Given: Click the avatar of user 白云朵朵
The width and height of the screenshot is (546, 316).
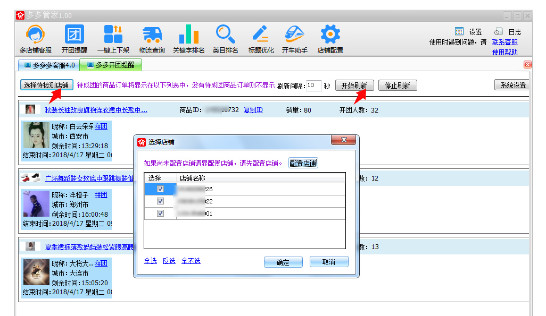Looking at the screenshot, I should click(x=36, y=135).
